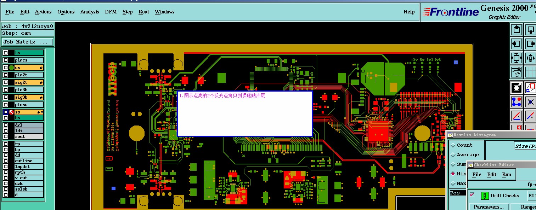Toggle the pln2t layer display box
The width and height of the screenshot is (536, 210).
6,75
